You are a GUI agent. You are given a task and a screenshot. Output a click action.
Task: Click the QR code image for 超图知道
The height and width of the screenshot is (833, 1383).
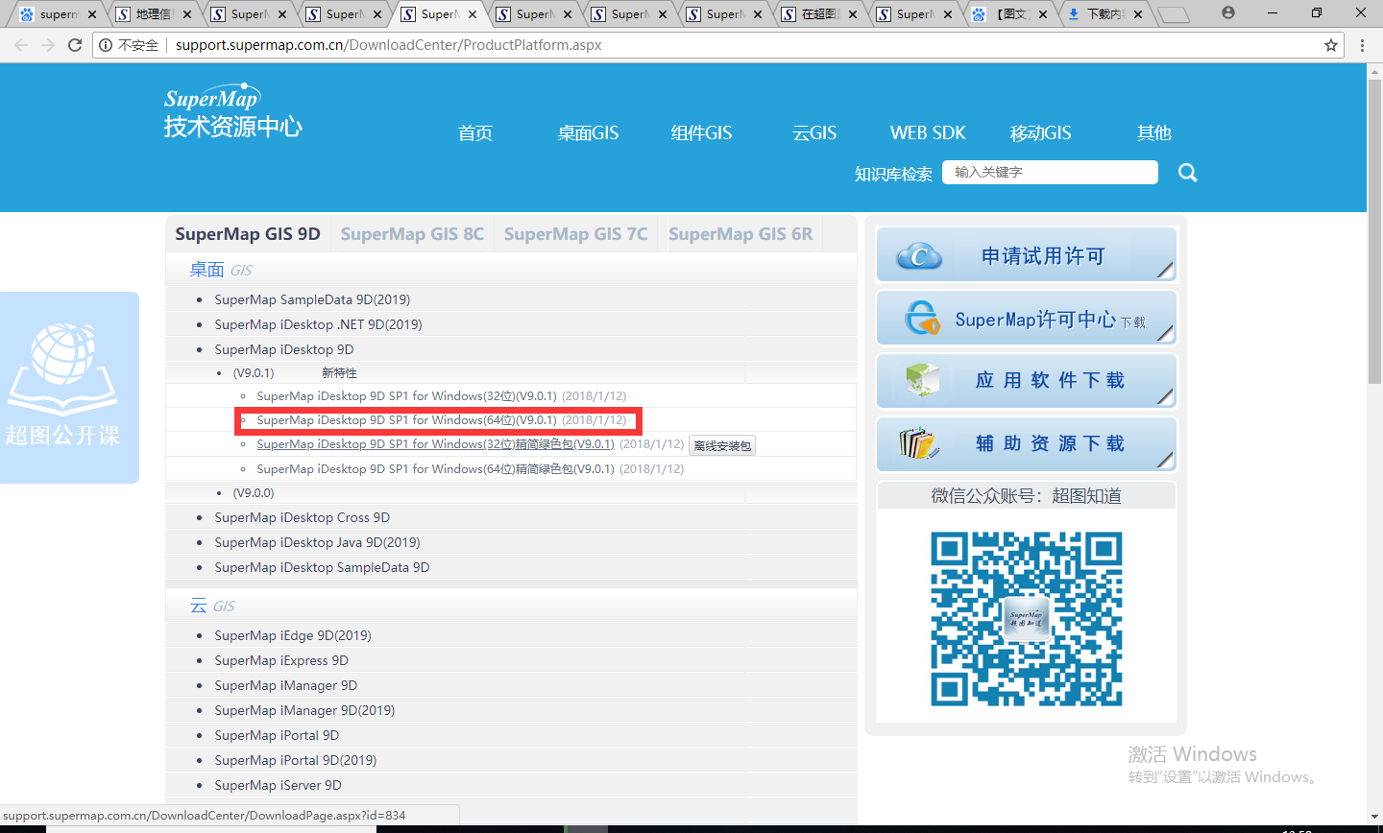[x=1027, y=619]
